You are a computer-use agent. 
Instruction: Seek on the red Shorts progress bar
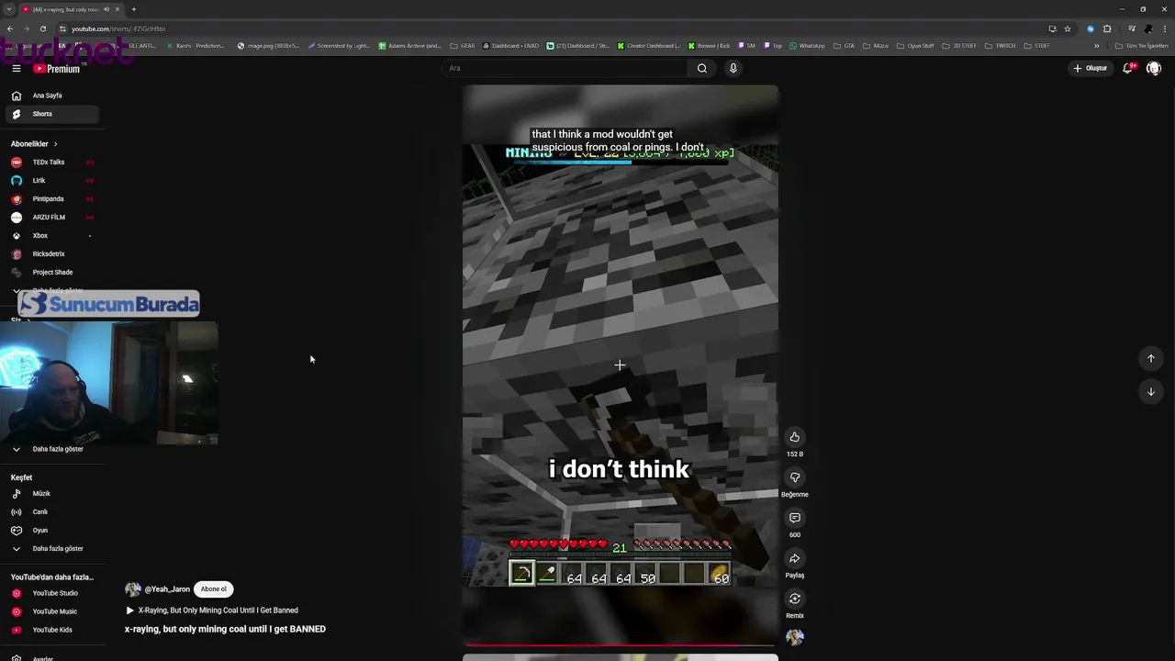(x=620, y=644)
